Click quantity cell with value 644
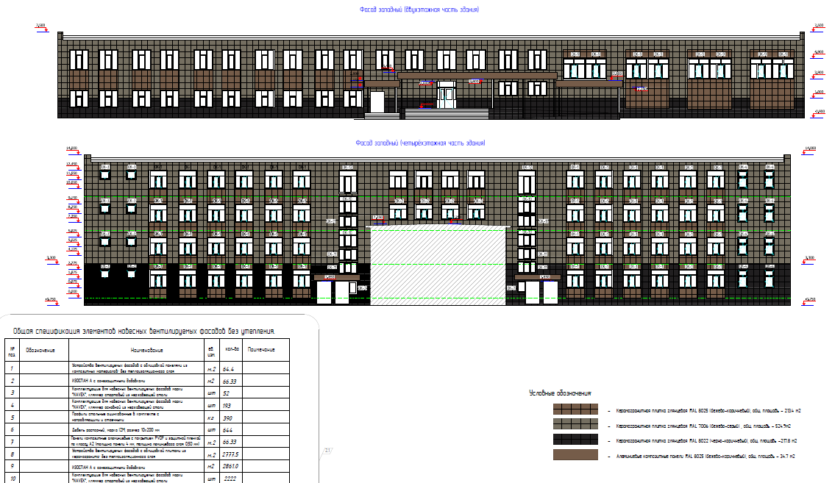 (227, 429)
